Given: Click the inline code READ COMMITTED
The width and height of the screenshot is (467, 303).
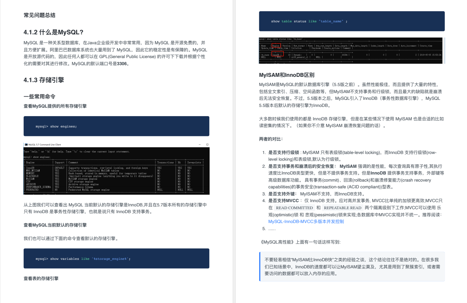Looking at the screenshot, I should click(294, 208).
